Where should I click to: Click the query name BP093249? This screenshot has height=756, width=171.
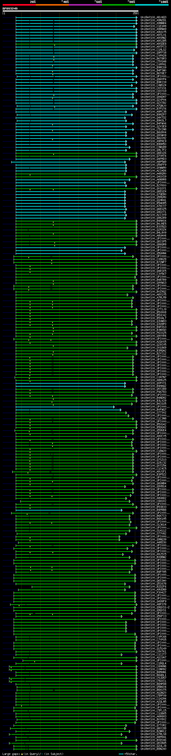coord(10,9)
